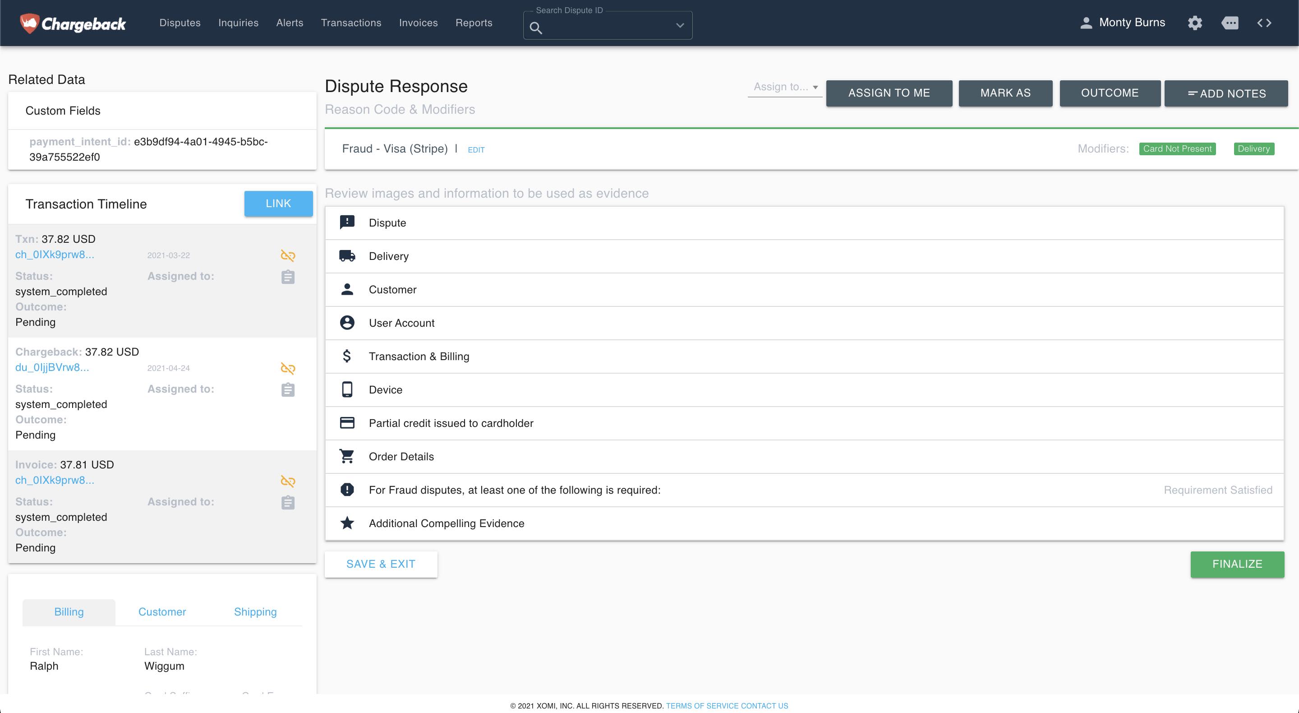Click the star Additional Compelling Evidence icon

point(347,523)
